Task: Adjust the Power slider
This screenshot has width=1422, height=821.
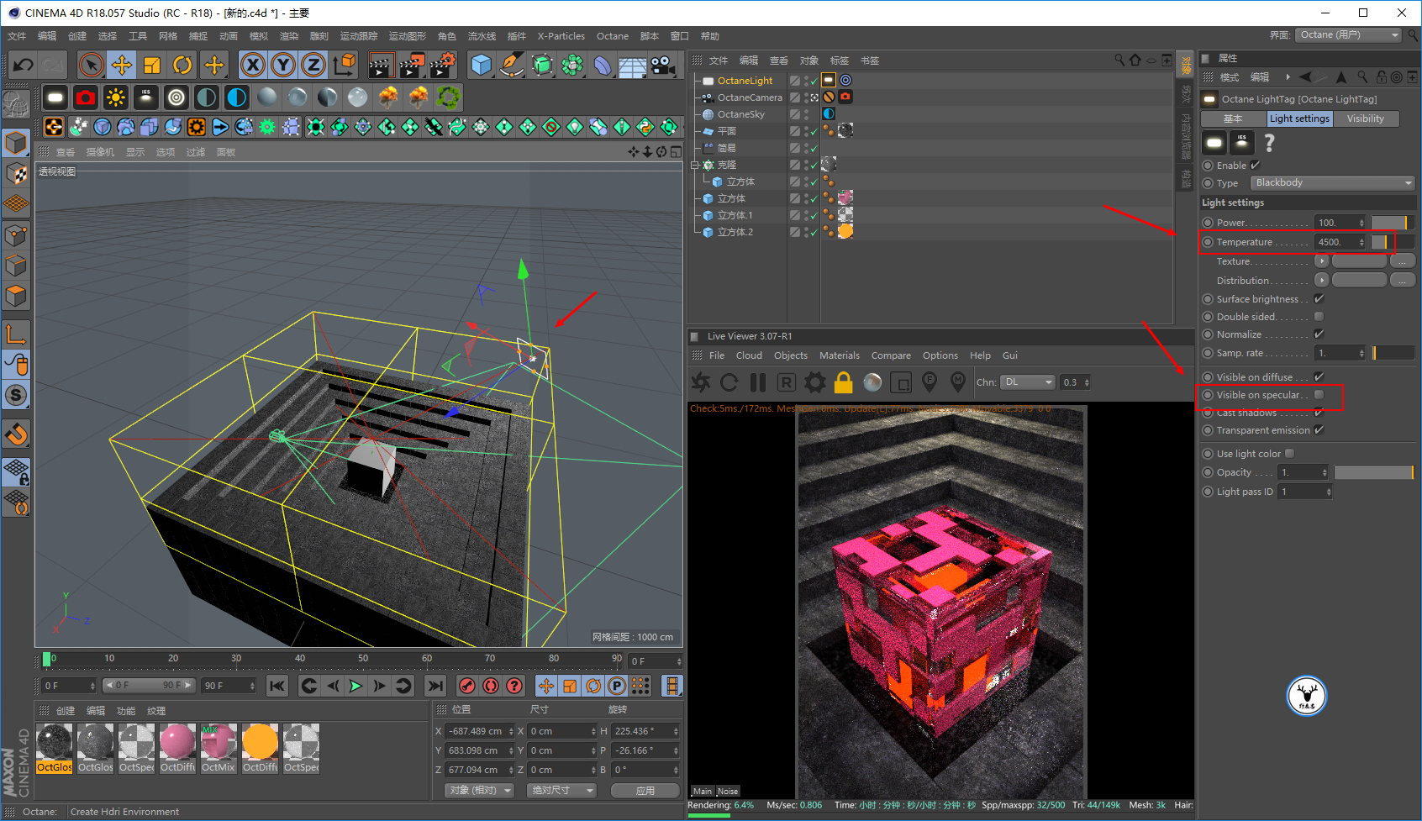Action: tap(1393, 222)
